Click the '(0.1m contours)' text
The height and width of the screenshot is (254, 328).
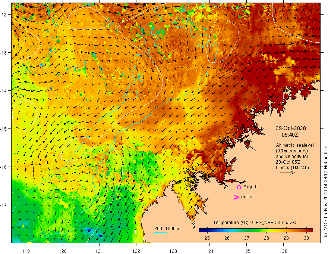coord(292,151)
